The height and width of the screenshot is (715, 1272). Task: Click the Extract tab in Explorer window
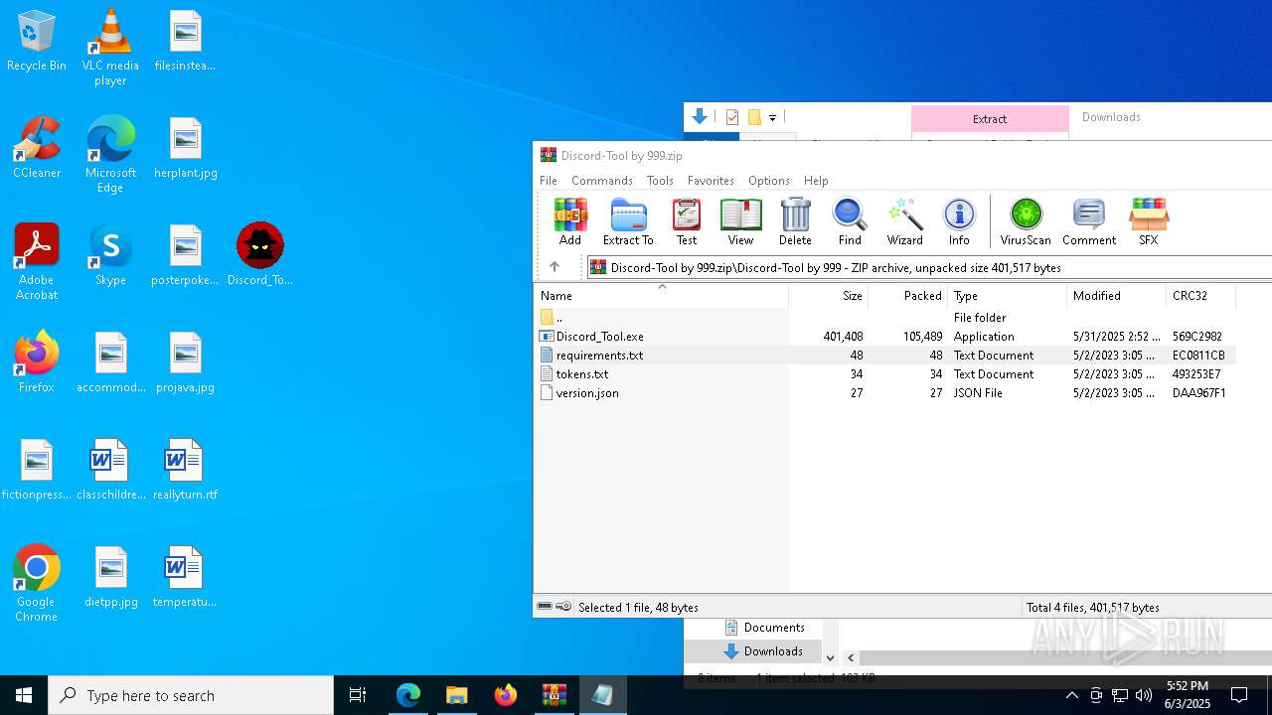tap(990, 119)
